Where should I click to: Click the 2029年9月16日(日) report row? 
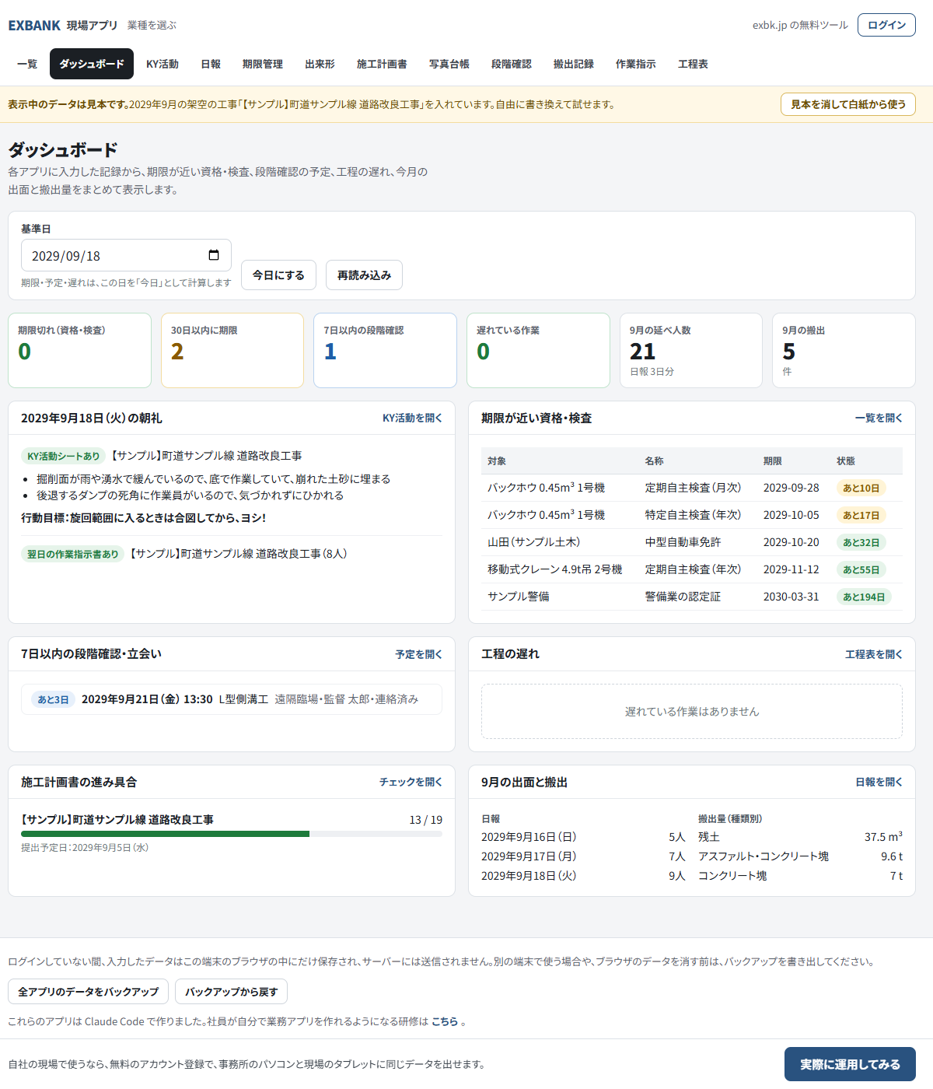(583, 837)
